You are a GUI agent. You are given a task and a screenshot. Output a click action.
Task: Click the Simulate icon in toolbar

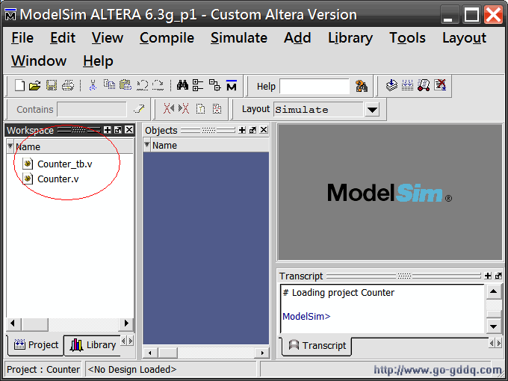pos(424,86)
